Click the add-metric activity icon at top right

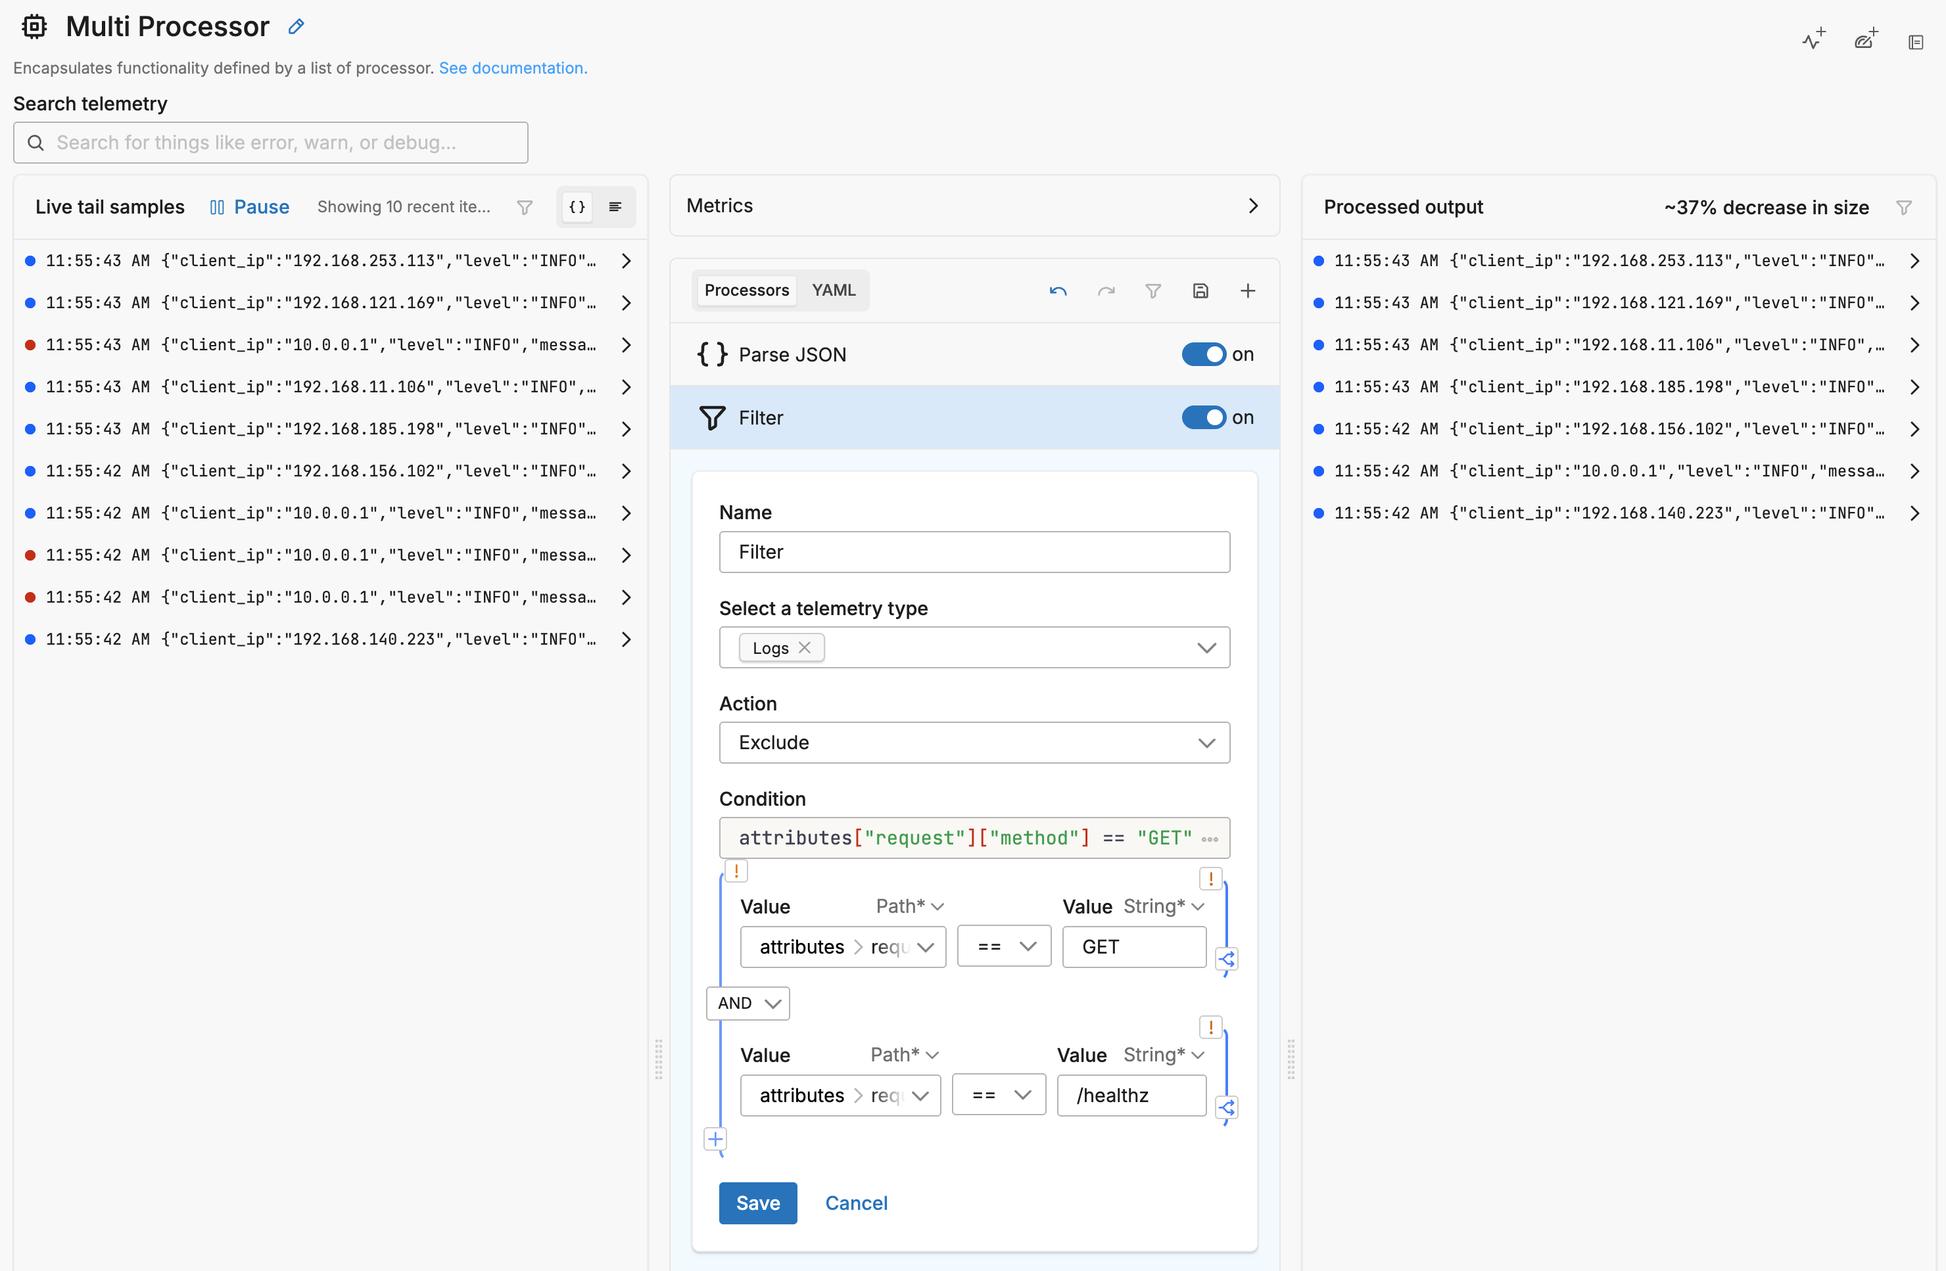[x=1812, y=39]
